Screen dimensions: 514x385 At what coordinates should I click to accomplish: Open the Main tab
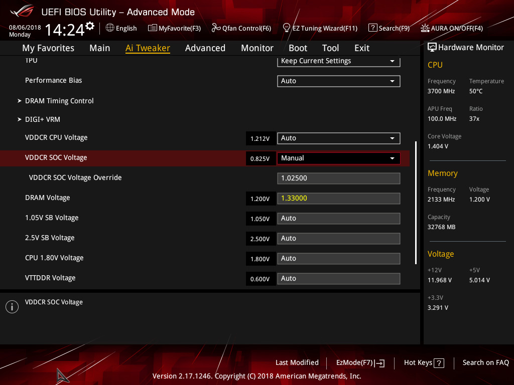pos(100,48)
